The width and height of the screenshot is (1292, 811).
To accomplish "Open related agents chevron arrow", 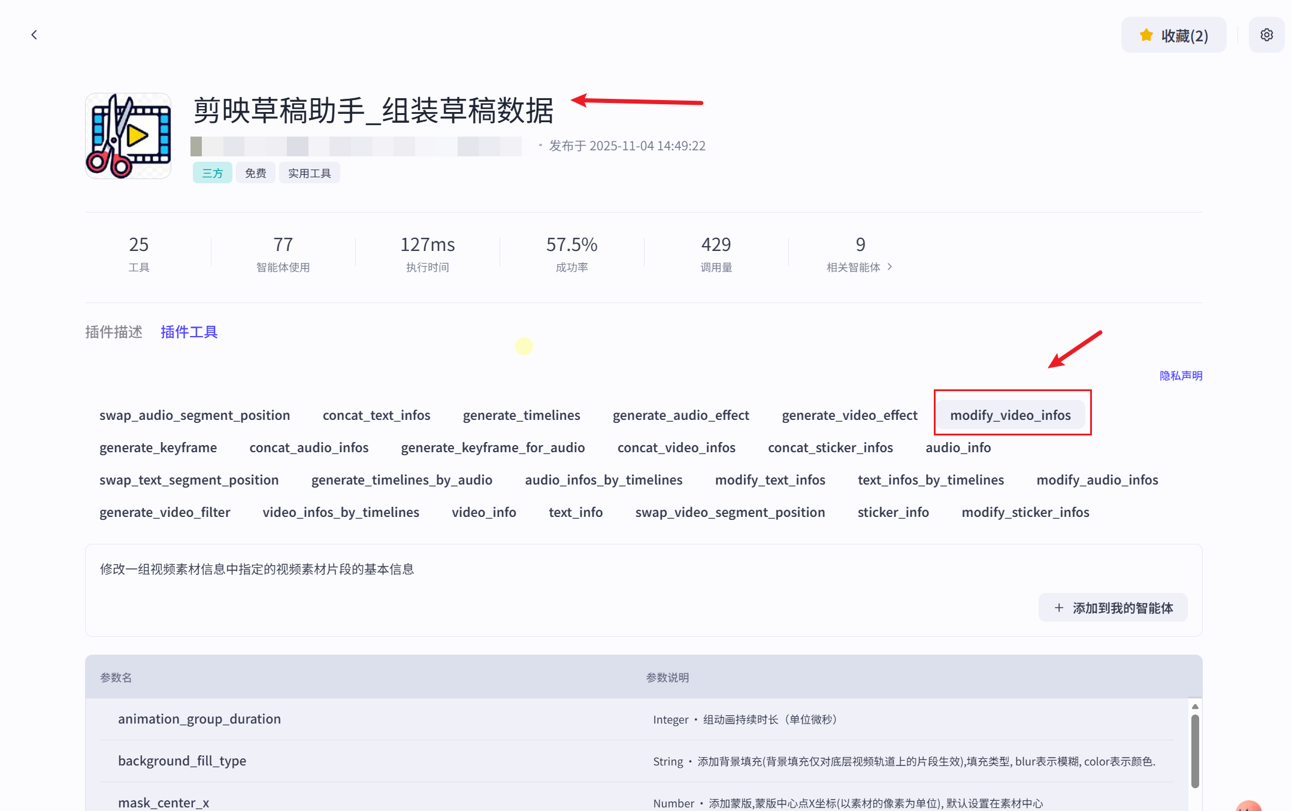I will [889, 267].
